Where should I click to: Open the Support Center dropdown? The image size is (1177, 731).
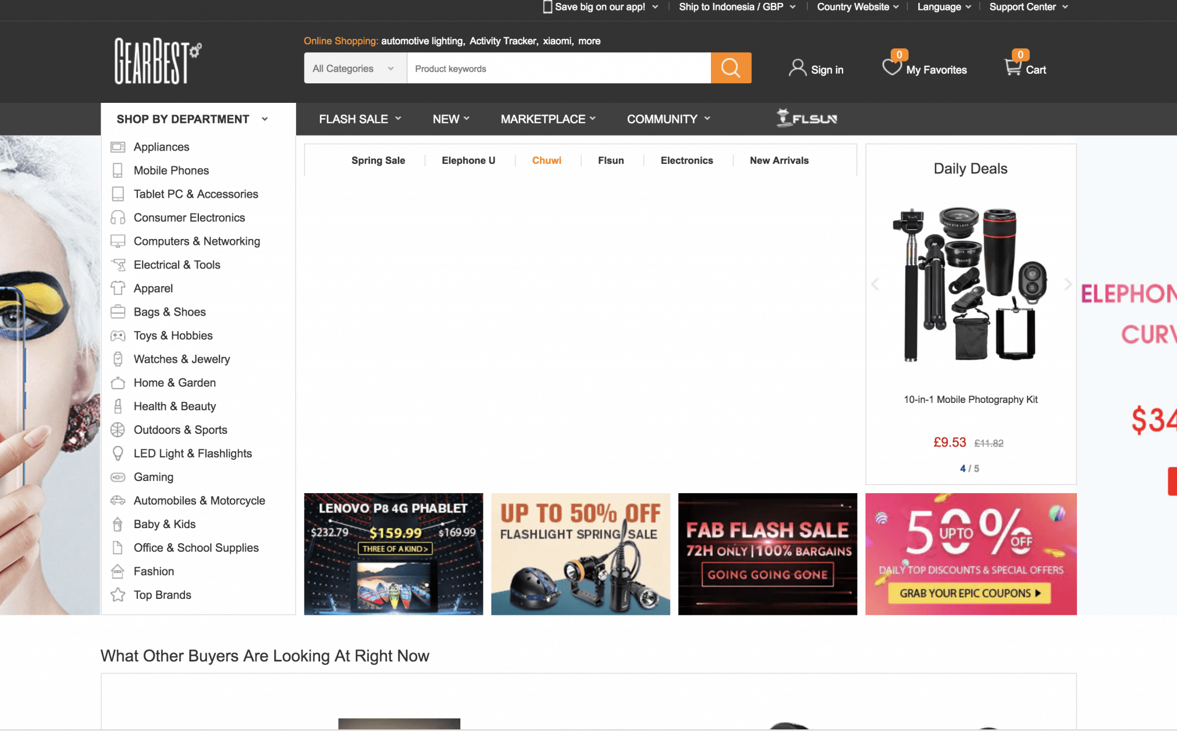click(1028, 7)
